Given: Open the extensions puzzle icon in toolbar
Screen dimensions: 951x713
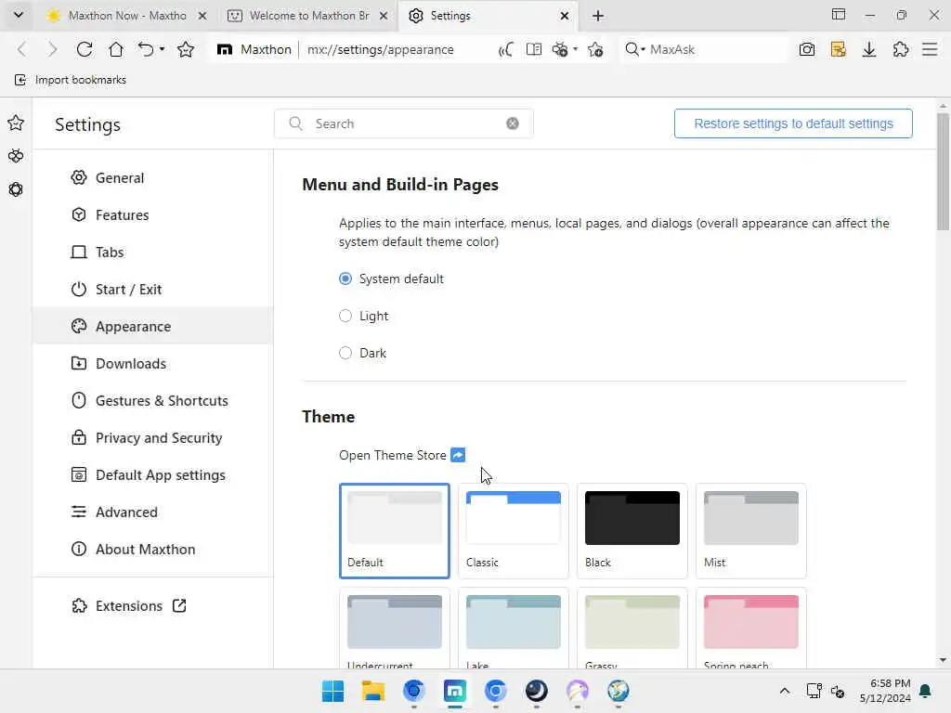Looking at the screenshot, I should [x=901, y=50].
